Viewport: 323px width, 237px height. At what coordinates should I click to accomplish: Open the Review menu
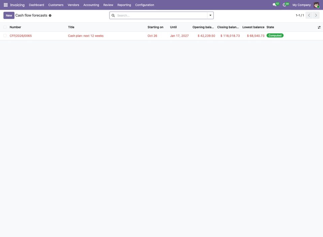pyautogui.click(x=108, y=5)
